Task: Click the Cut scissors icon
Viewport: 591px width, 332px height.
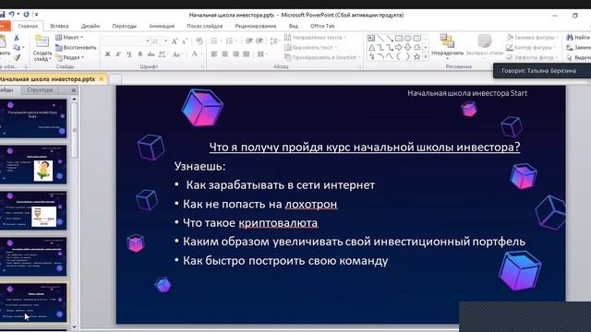Action: 17,38
